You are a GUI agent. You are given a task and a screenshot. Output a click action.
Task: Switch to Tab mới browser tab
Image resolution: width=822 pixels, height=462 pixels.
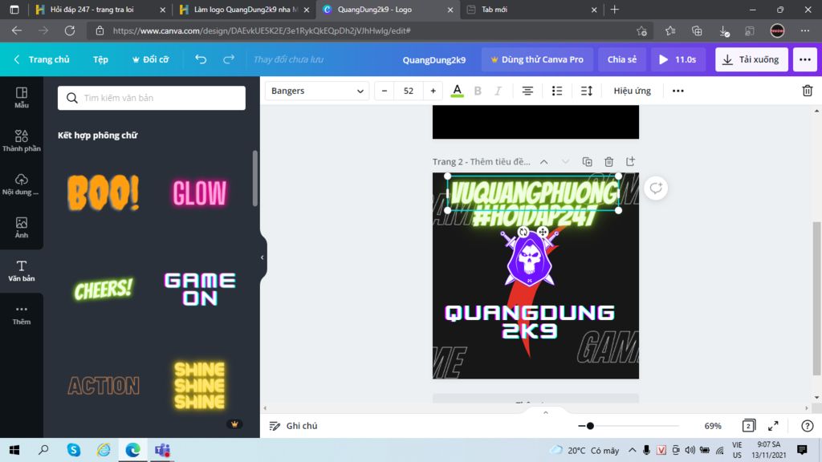coord(532,10)
